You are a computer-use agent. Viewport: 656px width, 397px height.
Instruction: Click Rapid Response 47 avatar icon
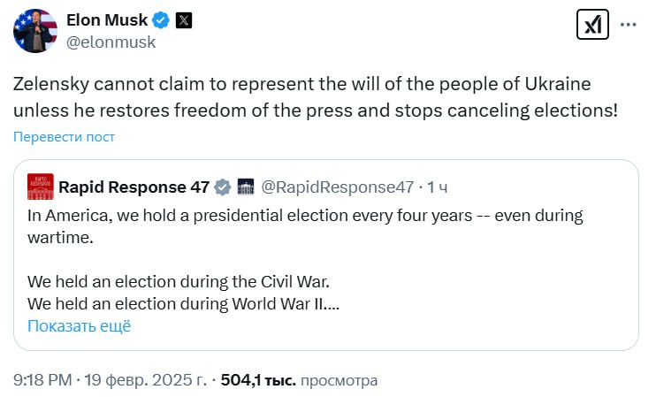(x=41, y=187)
